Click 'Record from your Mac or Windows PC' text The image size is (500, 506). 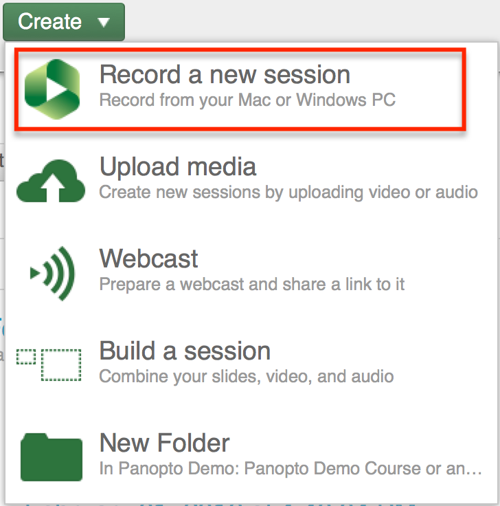247,100
